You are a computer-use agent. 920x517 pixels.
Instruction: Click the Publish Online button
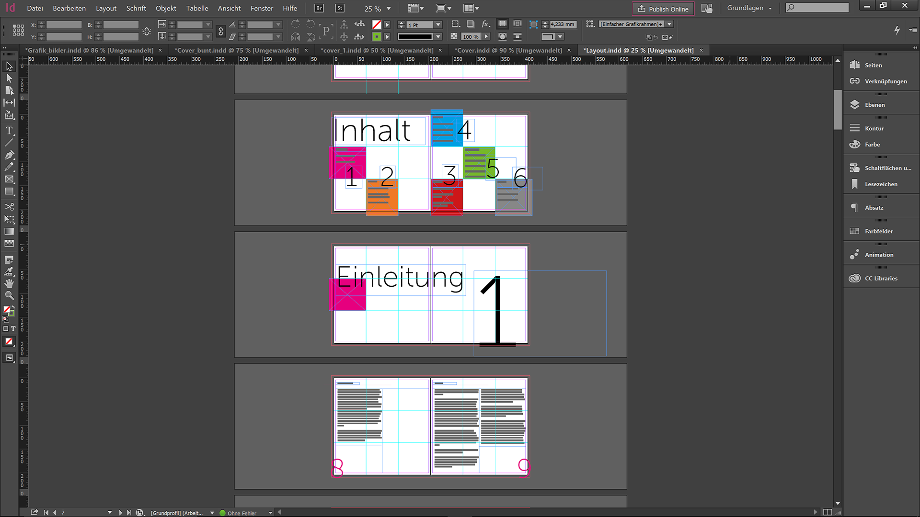[x=663, y=9]
